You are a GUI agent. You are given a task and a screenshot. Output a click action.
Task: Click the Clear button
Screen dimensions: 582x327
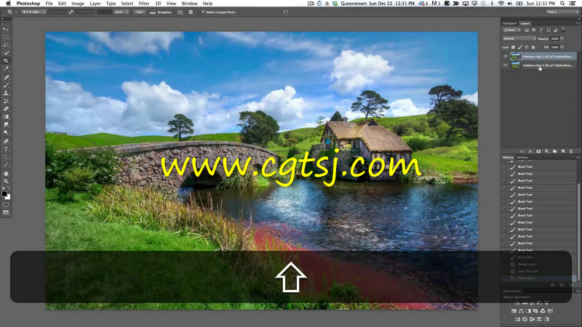pos(140,12)
